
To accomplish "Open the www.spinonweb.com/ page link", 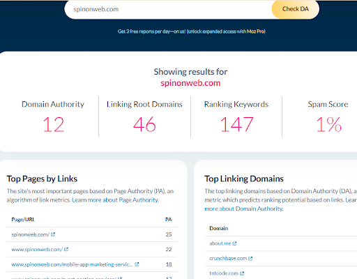I will click(37, 250).
